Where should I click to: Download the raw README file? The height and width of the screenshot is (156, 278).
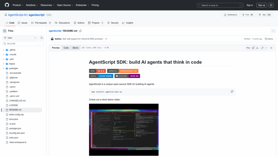pyautogui.click(x=257, y=48)
